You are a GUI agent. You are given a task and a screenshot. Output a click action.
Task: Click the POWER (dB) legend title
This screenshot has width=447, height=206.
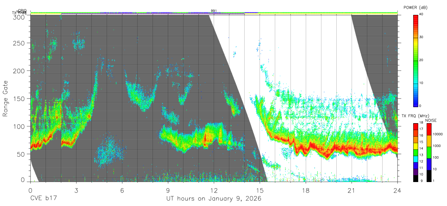click(415, 7)
